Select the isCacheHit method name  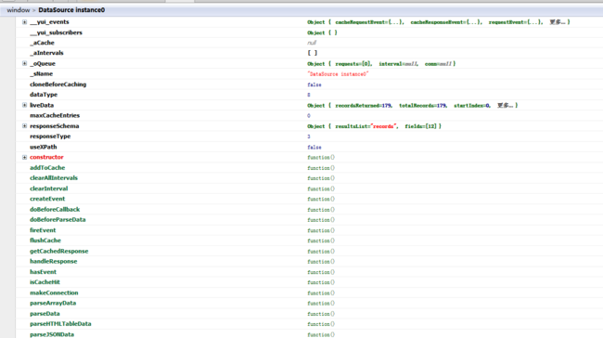(45, 282)
